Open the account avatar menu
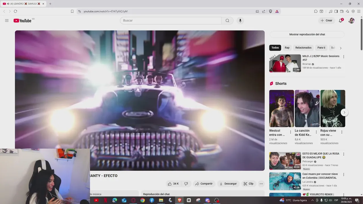The image size is (363, 204). click(x=351, y=20)
